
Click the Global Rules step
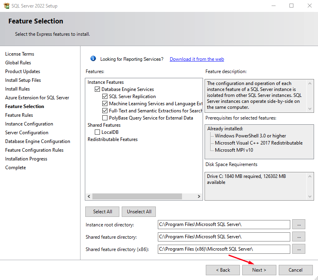click(18, 63)
